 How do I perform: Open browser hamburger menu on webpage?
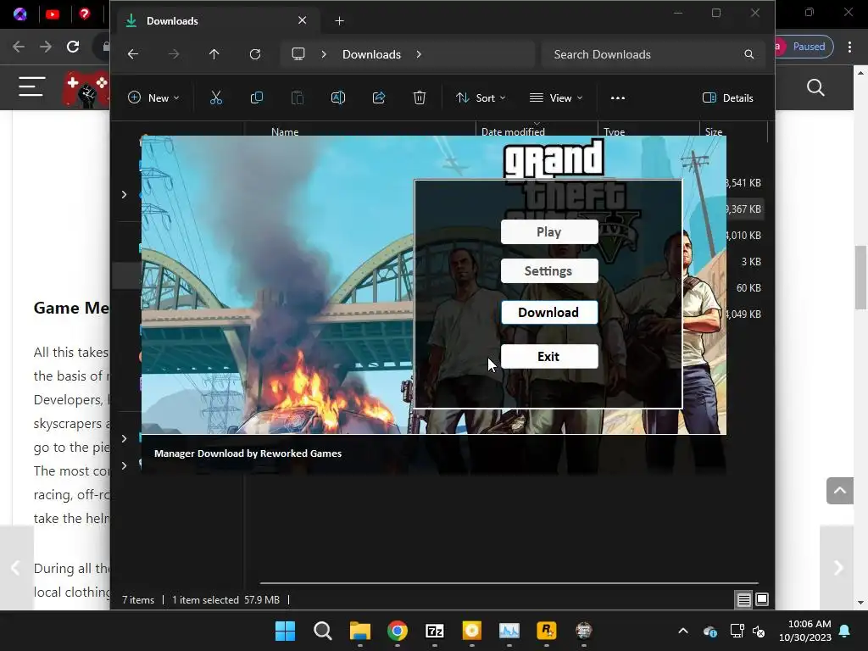point(31,87)
